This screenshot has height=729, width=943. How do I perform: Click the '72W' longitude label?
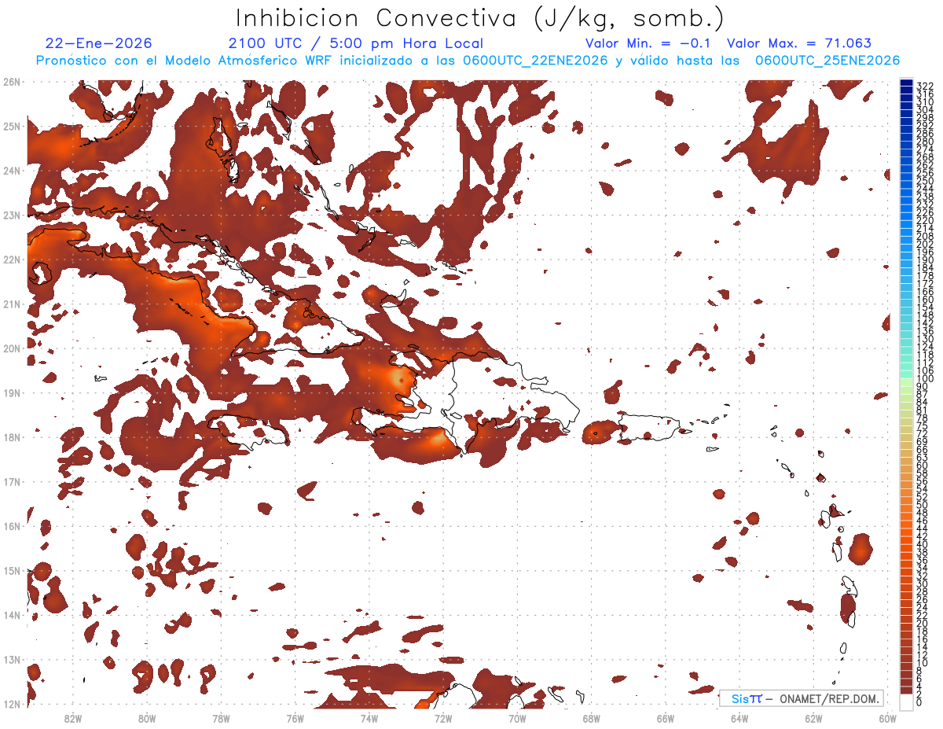tap(443, 718)
